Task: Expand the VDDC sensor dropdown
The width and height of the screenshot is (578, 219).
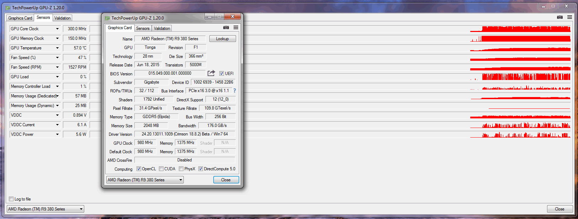Action: (x=57, y=115)
